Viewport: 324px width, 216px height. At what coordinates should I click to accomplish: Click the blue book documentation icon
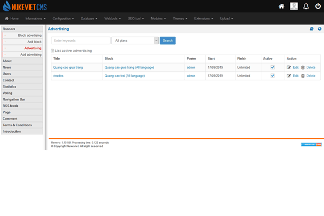coord(312,29)
